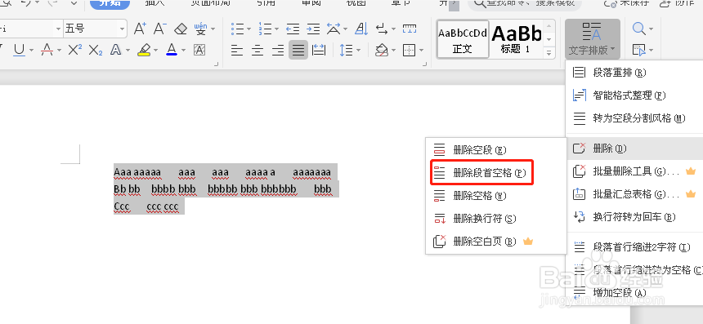The height and width of the screenshot is (324, 703).
Task: Select 删除段首空格 in the submenu
Action: [x=495, y=173]
